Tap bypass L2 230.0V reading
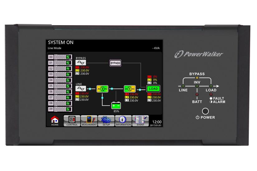 82,70
